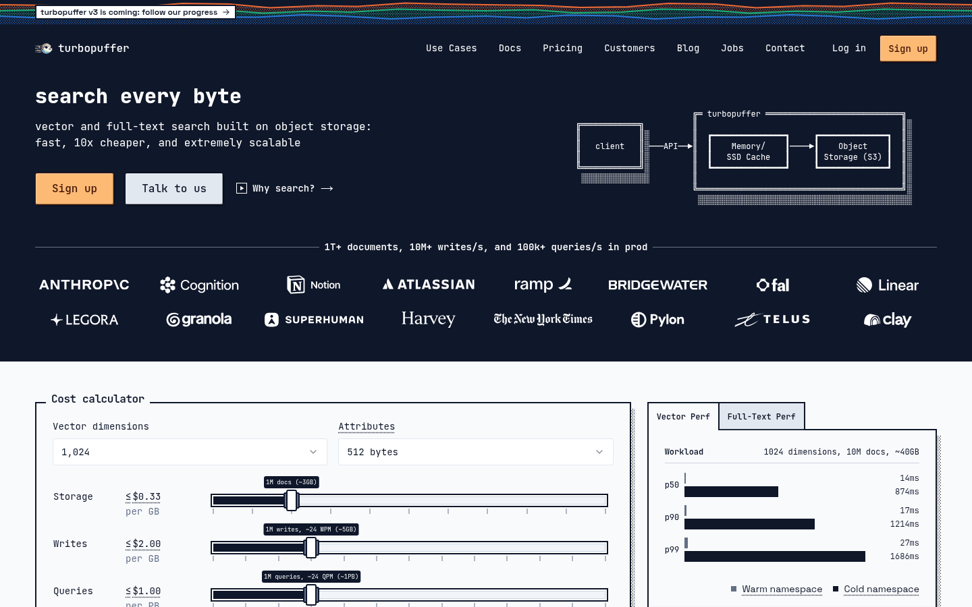Click the Harvey customer logo
The height and width of the screenshot is (607, 972).
click(x=429, y=319)
